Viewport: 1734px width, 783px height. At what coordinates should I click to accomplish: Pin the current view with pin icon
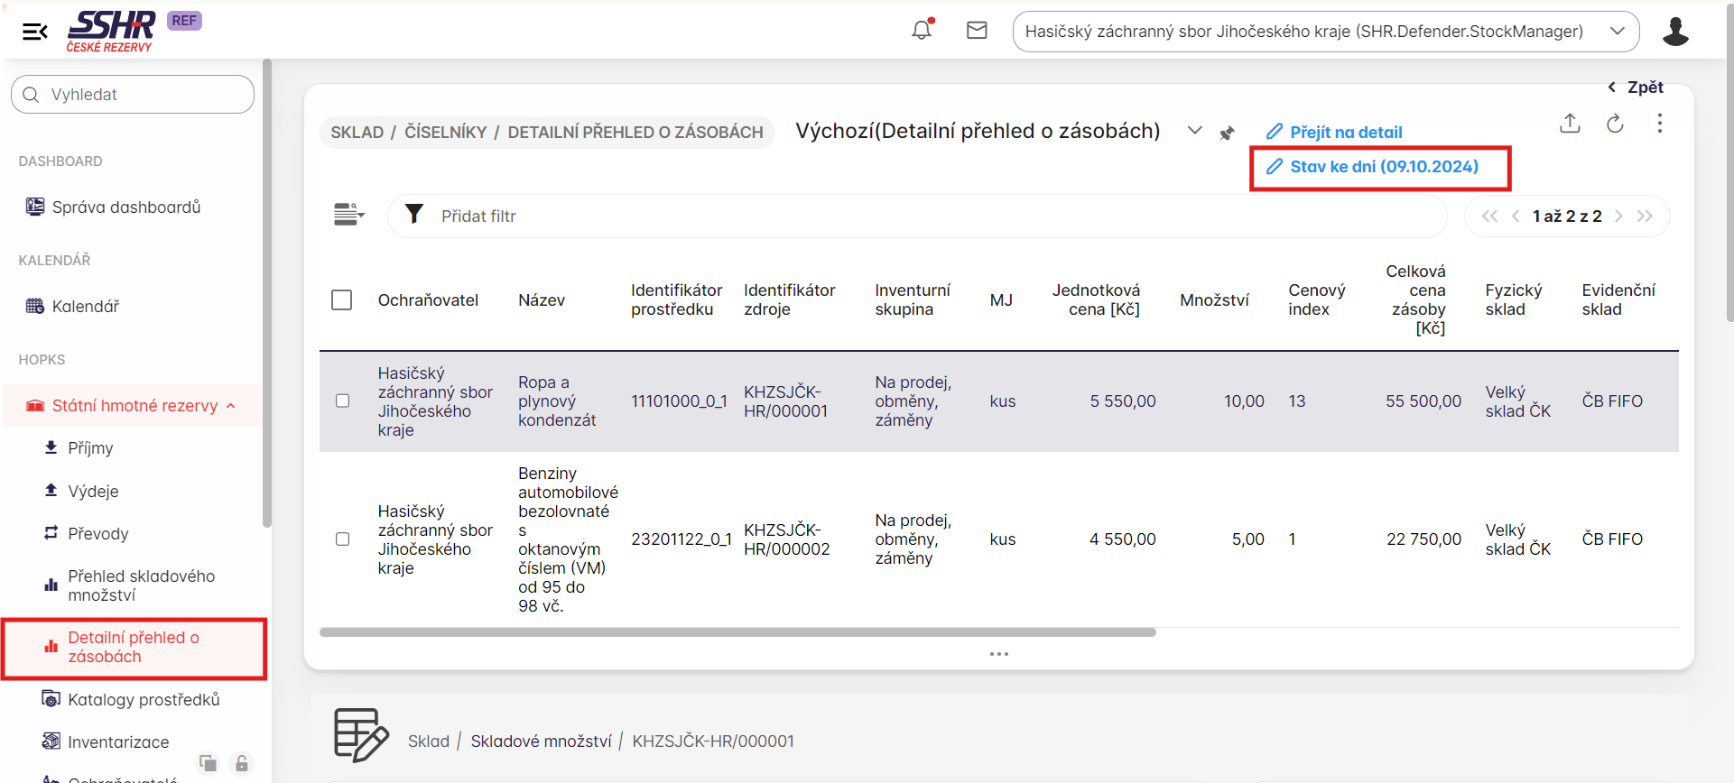[1227, 134]
